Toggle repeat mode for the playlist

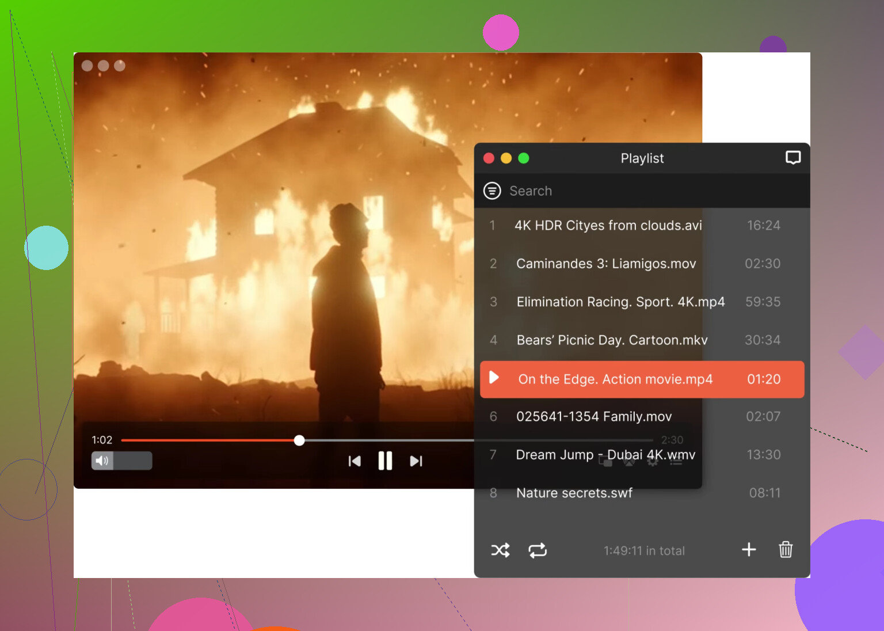point(538,550)
